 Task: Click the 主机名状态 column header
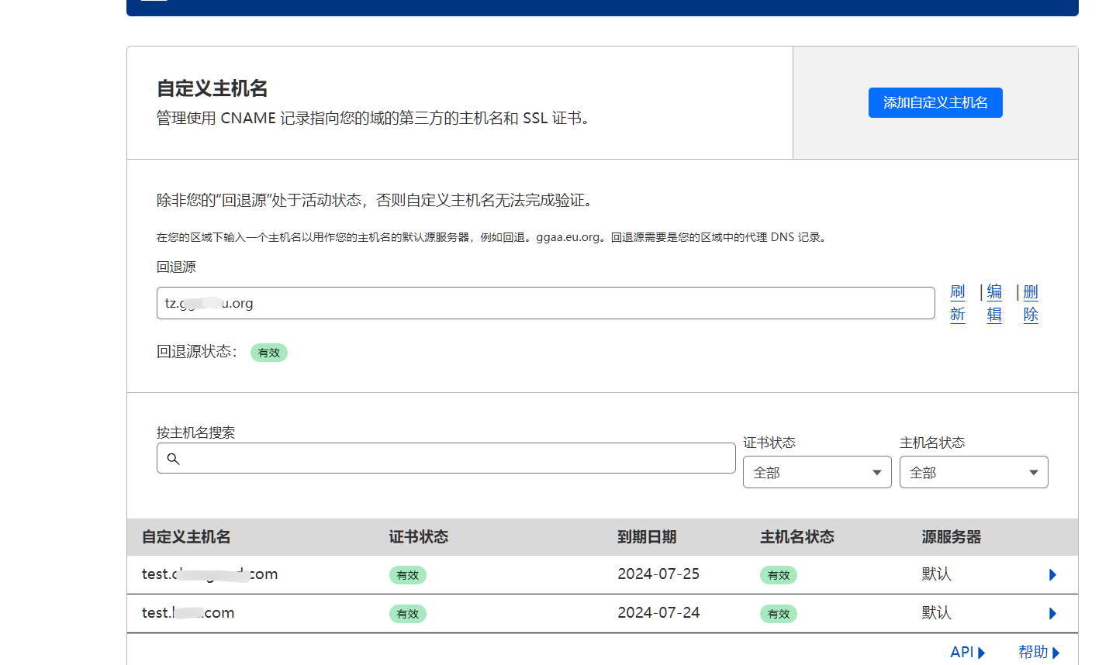pyautogui.click(x=797, y=537)
